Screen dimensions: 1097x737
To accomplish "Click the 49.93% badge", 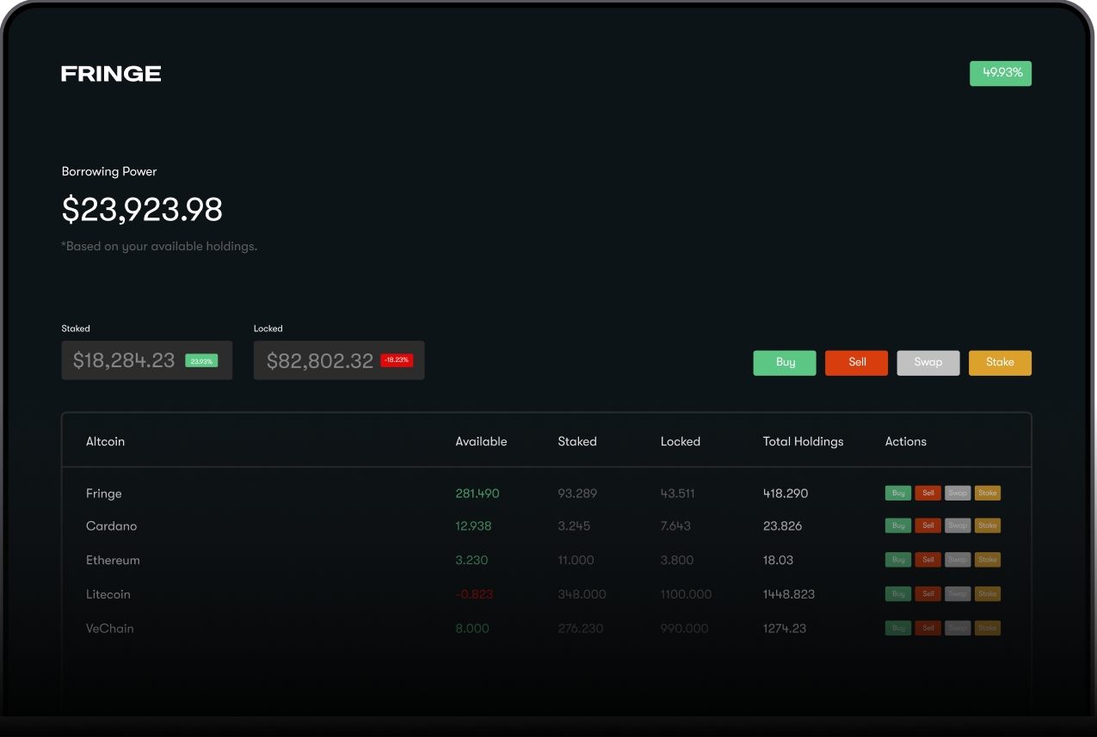I will [1000, 73].
